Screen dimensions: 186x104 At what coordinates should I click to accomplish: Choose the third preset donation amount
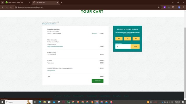pos(136,38)
